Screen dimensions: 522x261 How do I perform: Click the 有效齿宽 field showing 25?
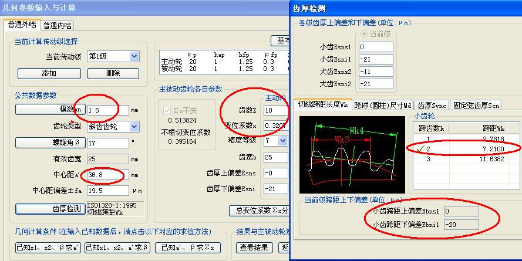pyautogui.click(x=108, y=159)
